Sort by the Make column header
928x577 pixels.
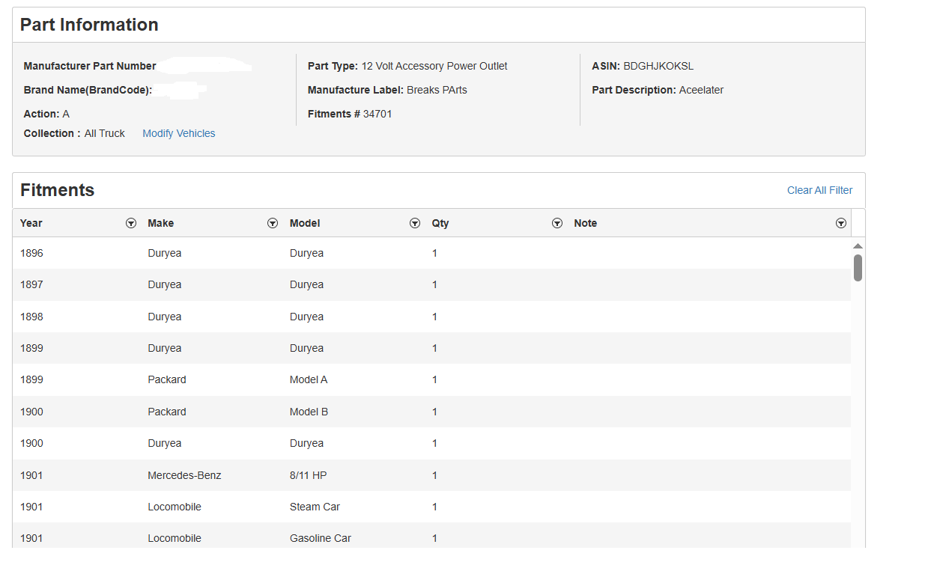tap(160, 223)
